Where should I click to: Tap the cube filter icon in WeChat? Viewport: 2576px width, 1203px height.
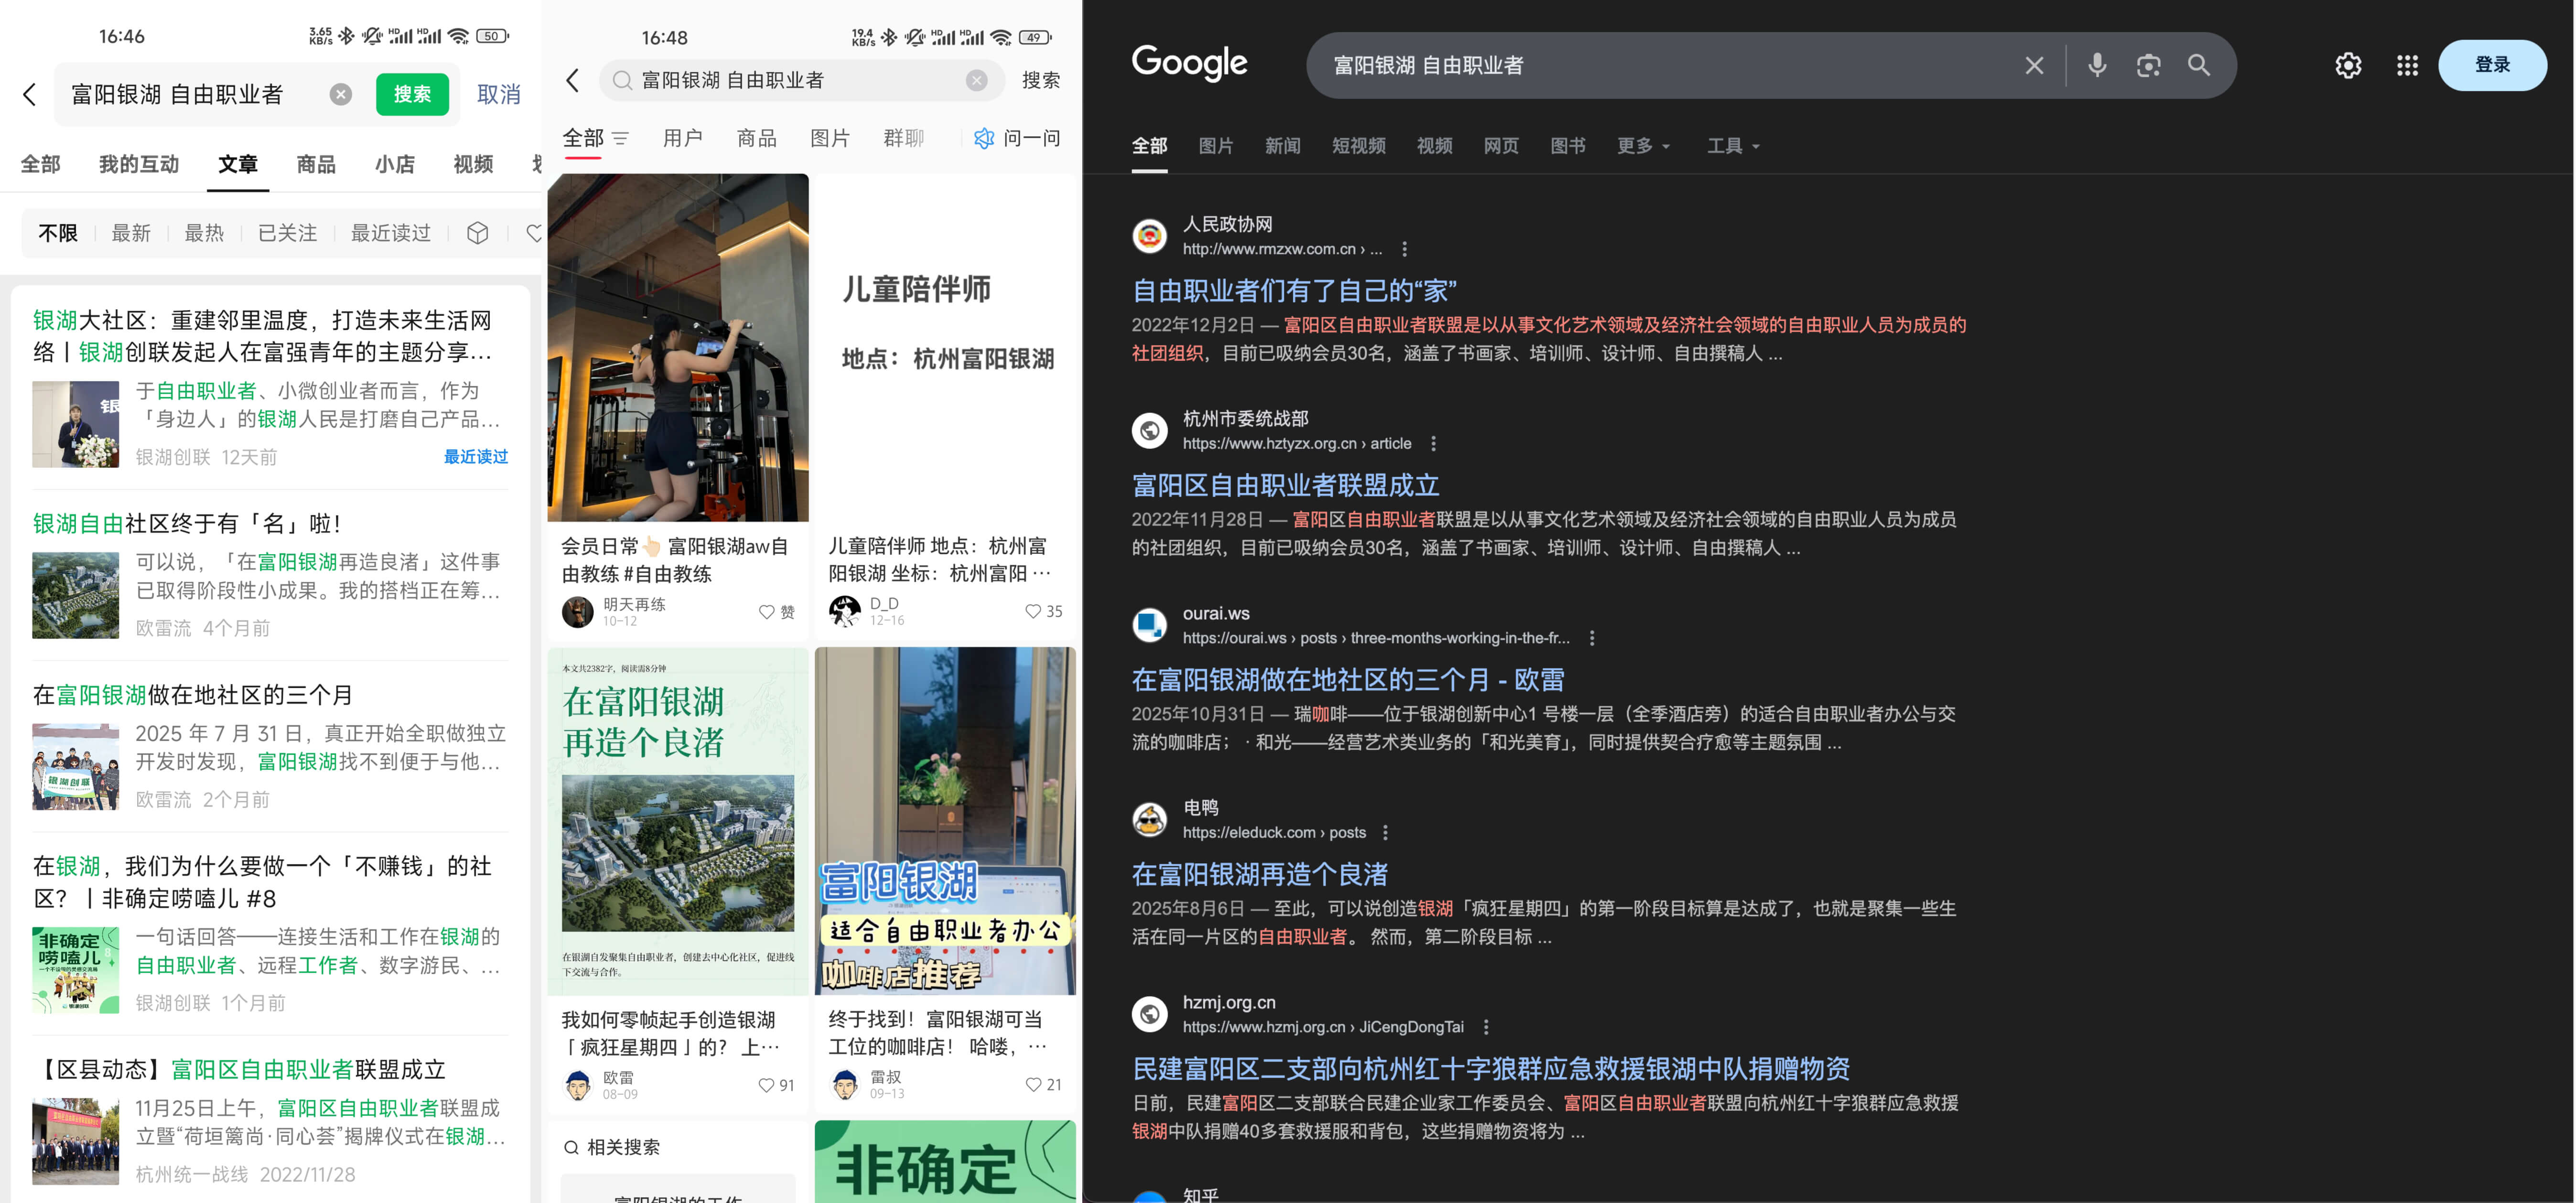click(477, 233)
